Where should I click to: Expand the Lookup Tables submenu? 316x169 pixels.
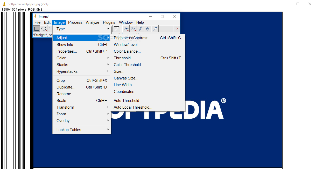pyautogui.click(x=82, y=130)
